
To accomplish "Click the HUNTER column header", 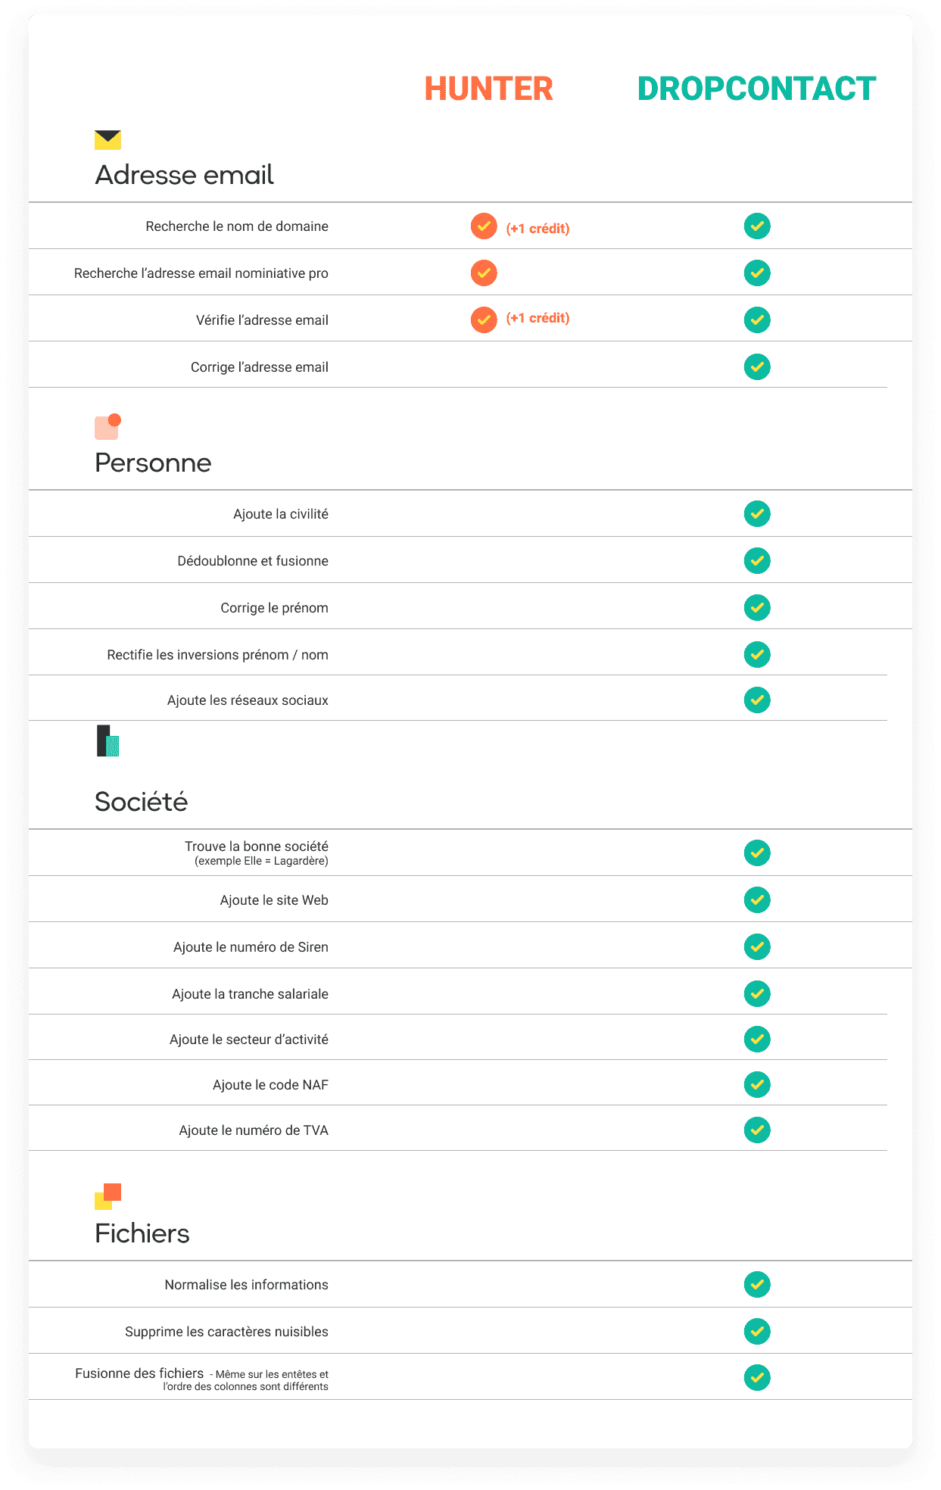I will [x=488, y=89].
